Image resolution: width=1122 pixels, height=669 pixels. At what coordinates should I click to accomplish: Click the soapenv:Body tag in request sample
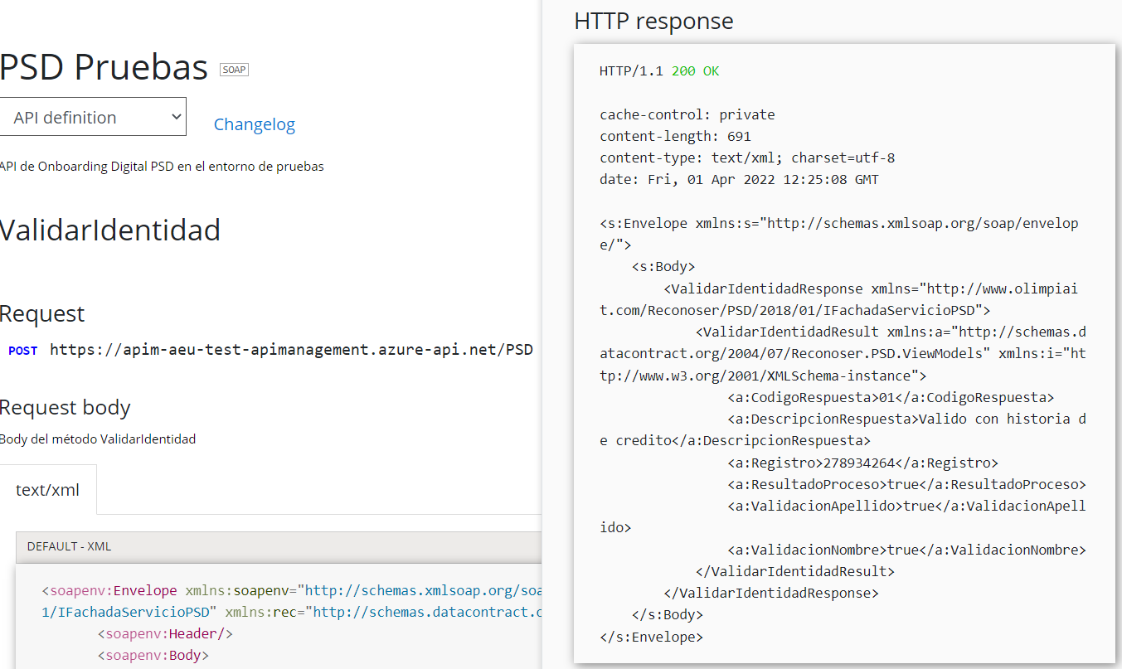pyautogui.click(x=153, y=656)
